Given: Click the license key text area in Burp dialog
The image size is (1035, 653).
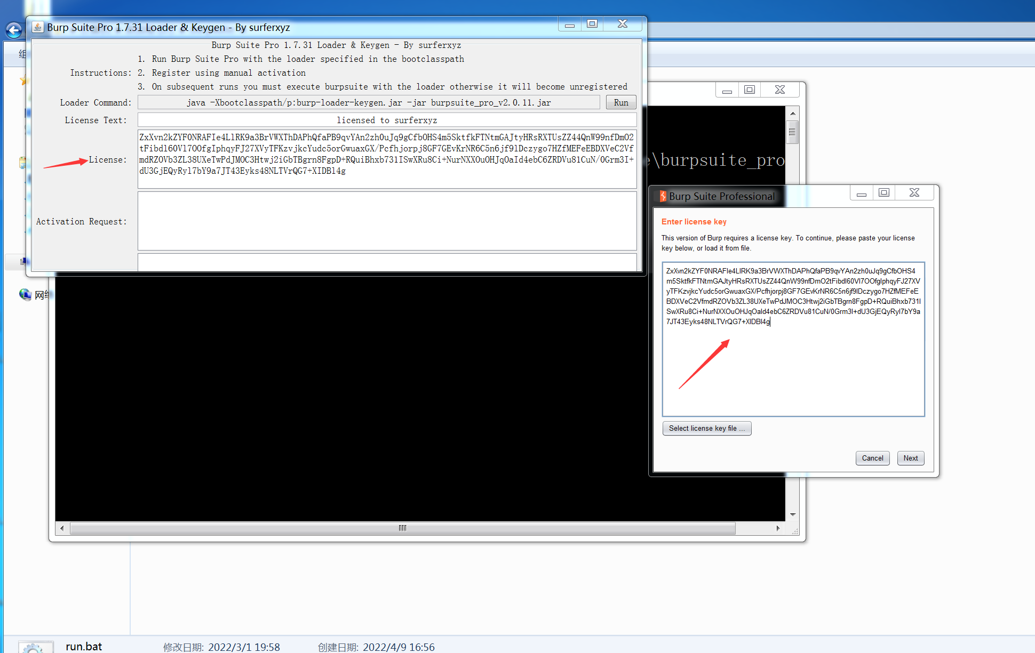Looking at the screenshot, I should [793, 339].
